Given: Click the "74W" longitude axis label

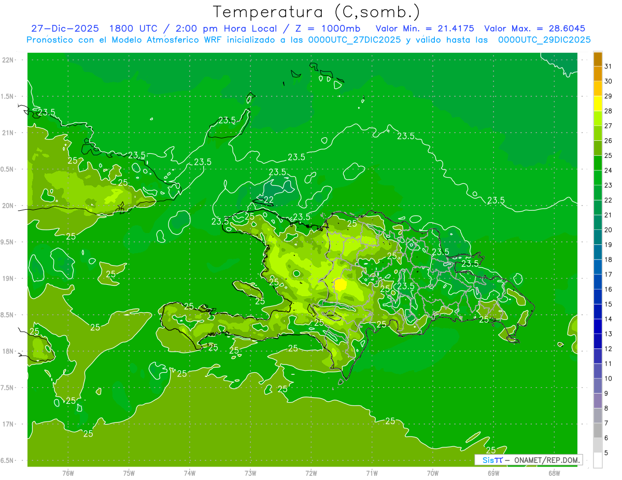Looking at the screenshot, I should click(x=190, y=472).
